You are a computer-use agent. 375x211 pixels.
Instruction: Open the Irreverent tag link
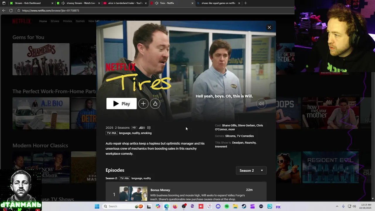point(221,147)
